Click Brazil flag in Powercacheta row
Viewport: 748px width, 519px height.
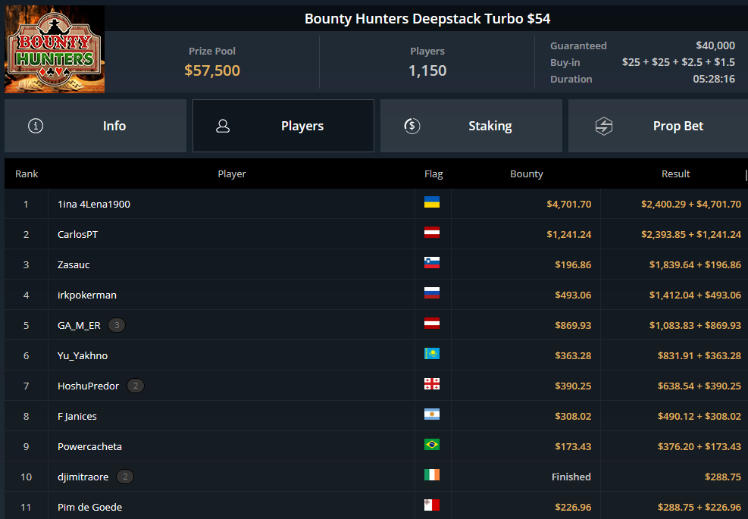point(432,445)
